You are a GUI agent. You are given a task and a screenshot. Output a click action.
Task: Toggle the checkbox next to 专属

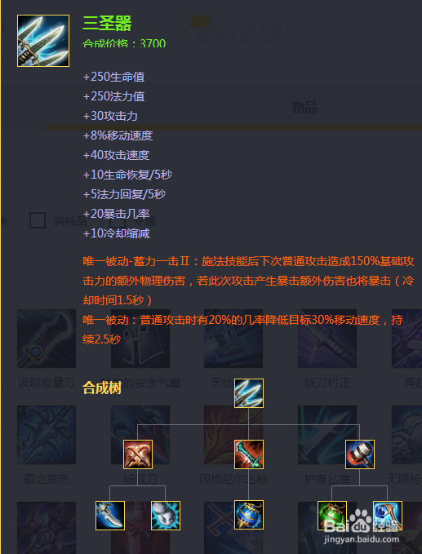[118, 220]
